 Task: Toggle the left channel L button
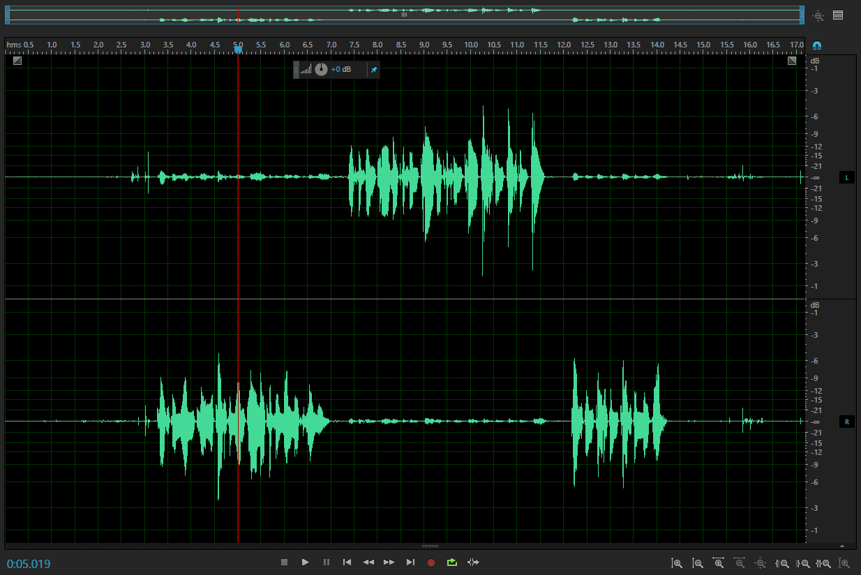tap(846, 178)
